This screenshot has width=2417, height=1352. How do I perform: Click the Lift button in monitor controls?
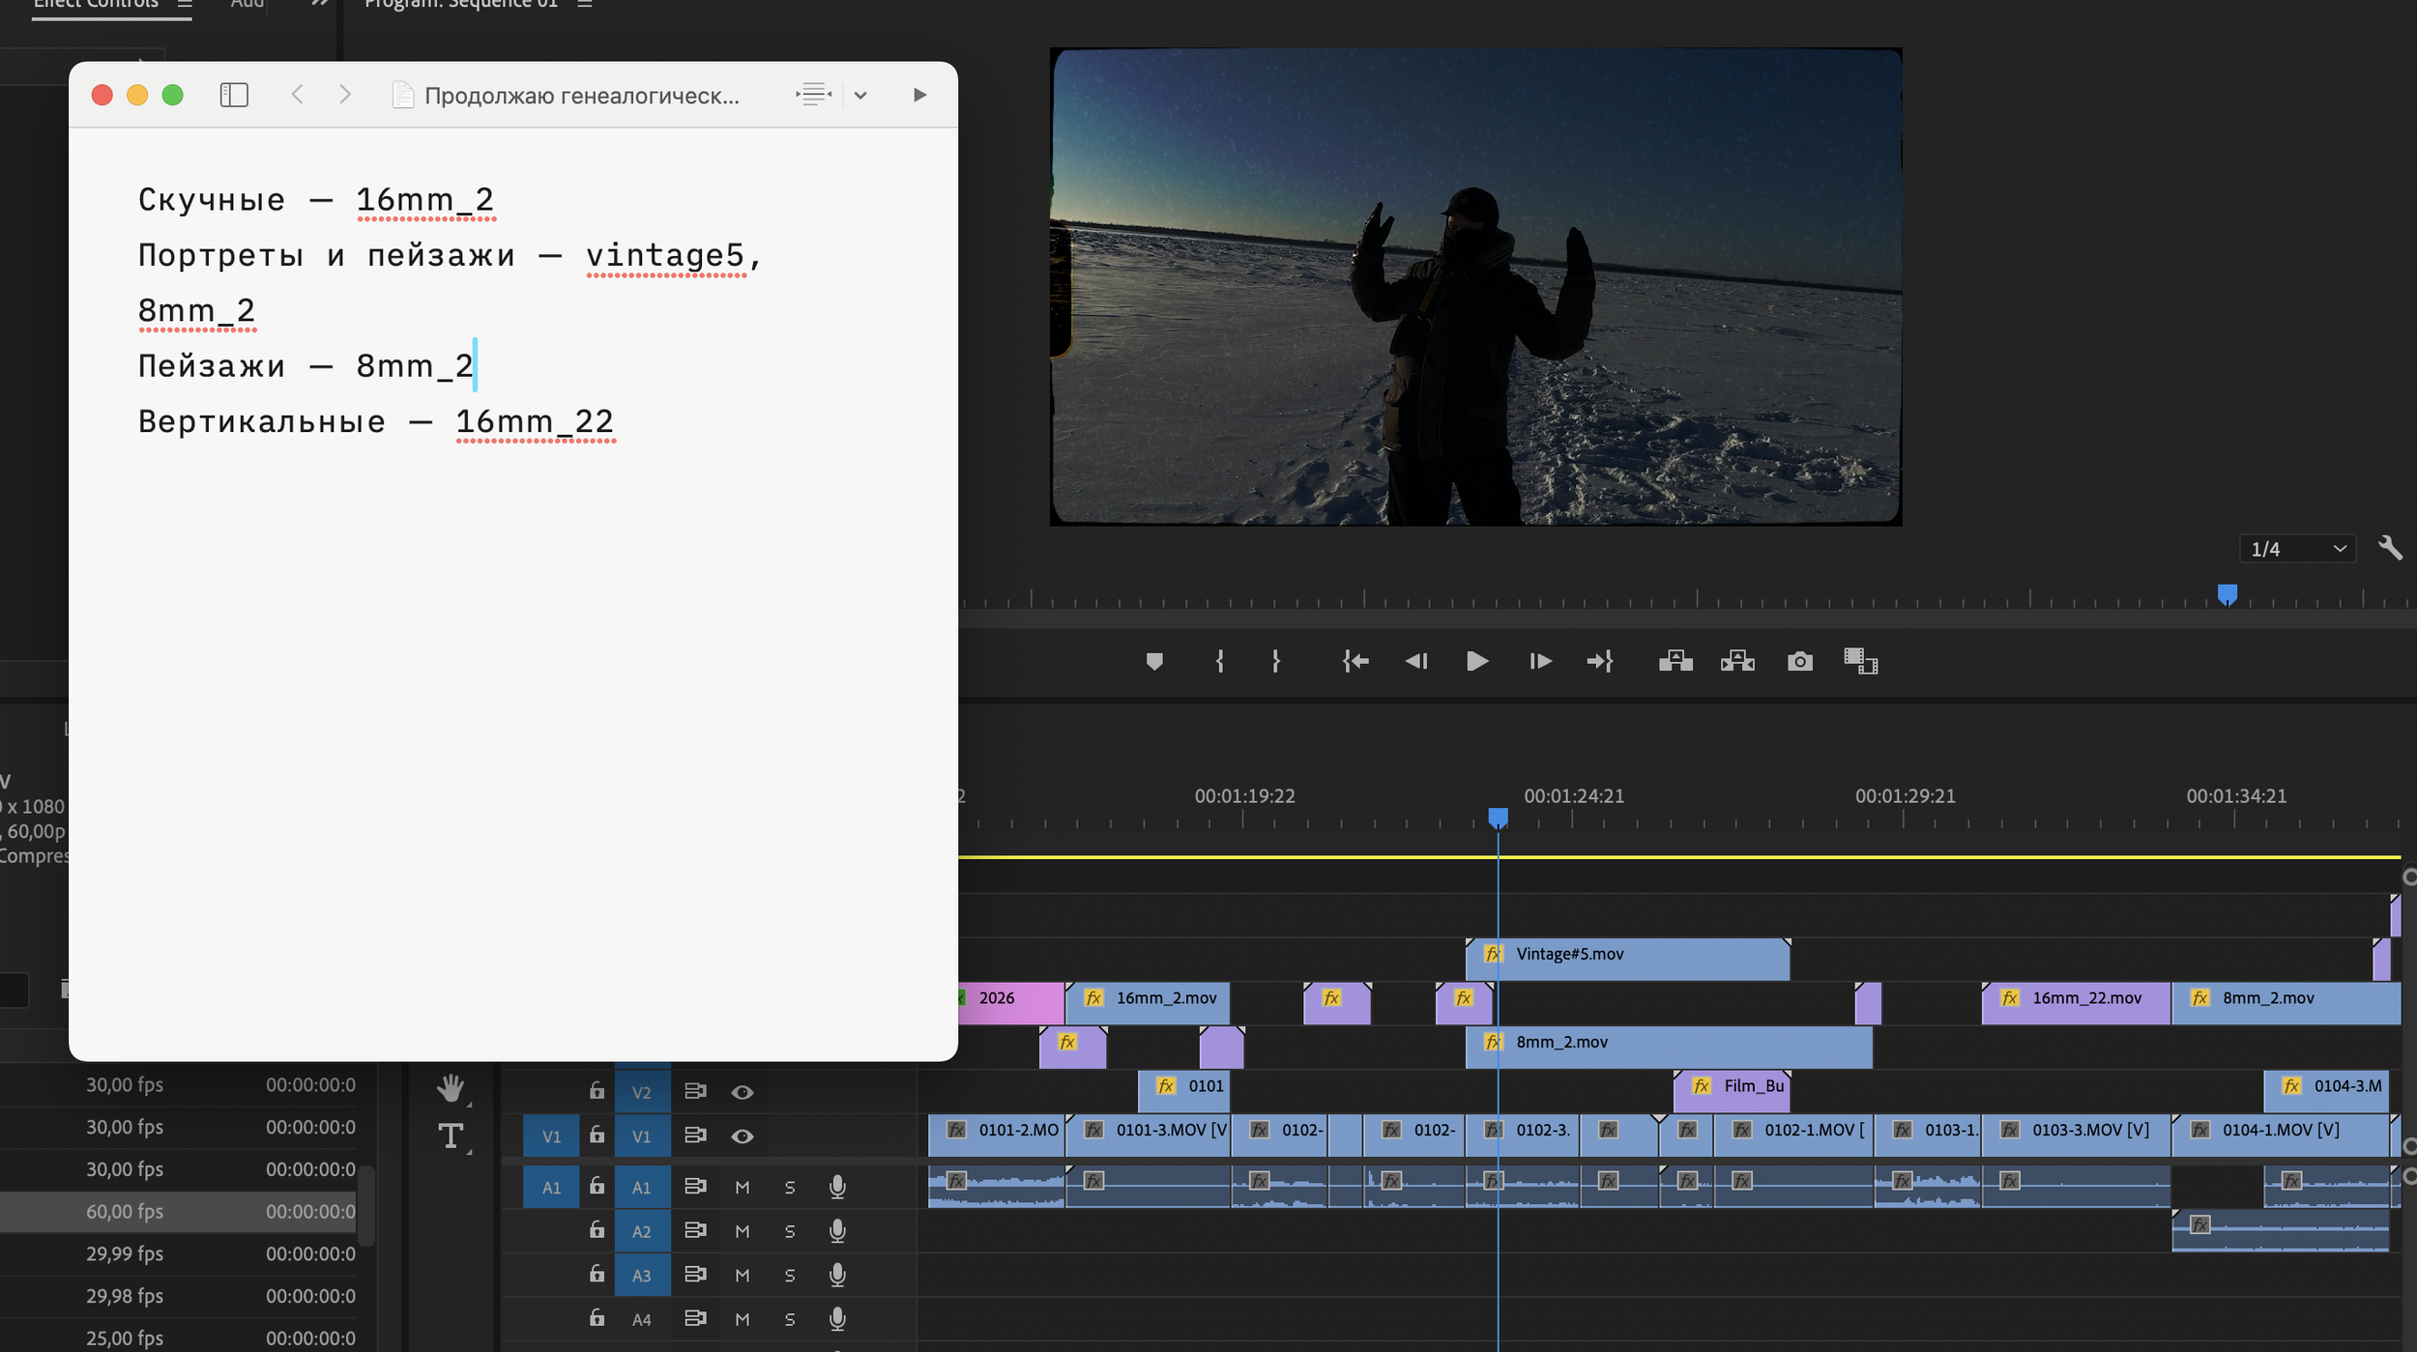(x=1675, y=661)
